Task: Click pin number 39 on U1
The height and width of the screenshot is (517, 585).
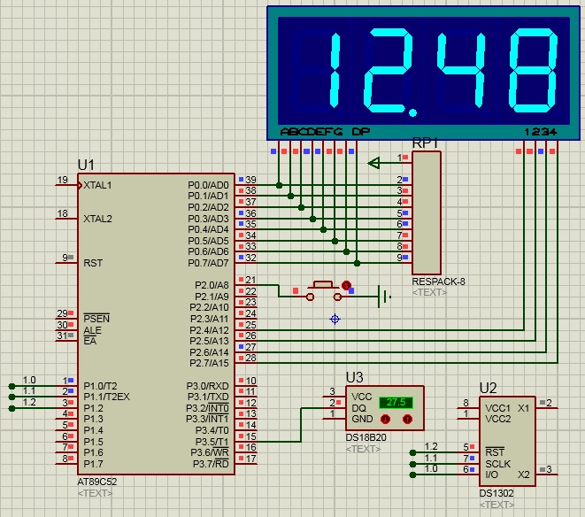Action: coord(250,180)
